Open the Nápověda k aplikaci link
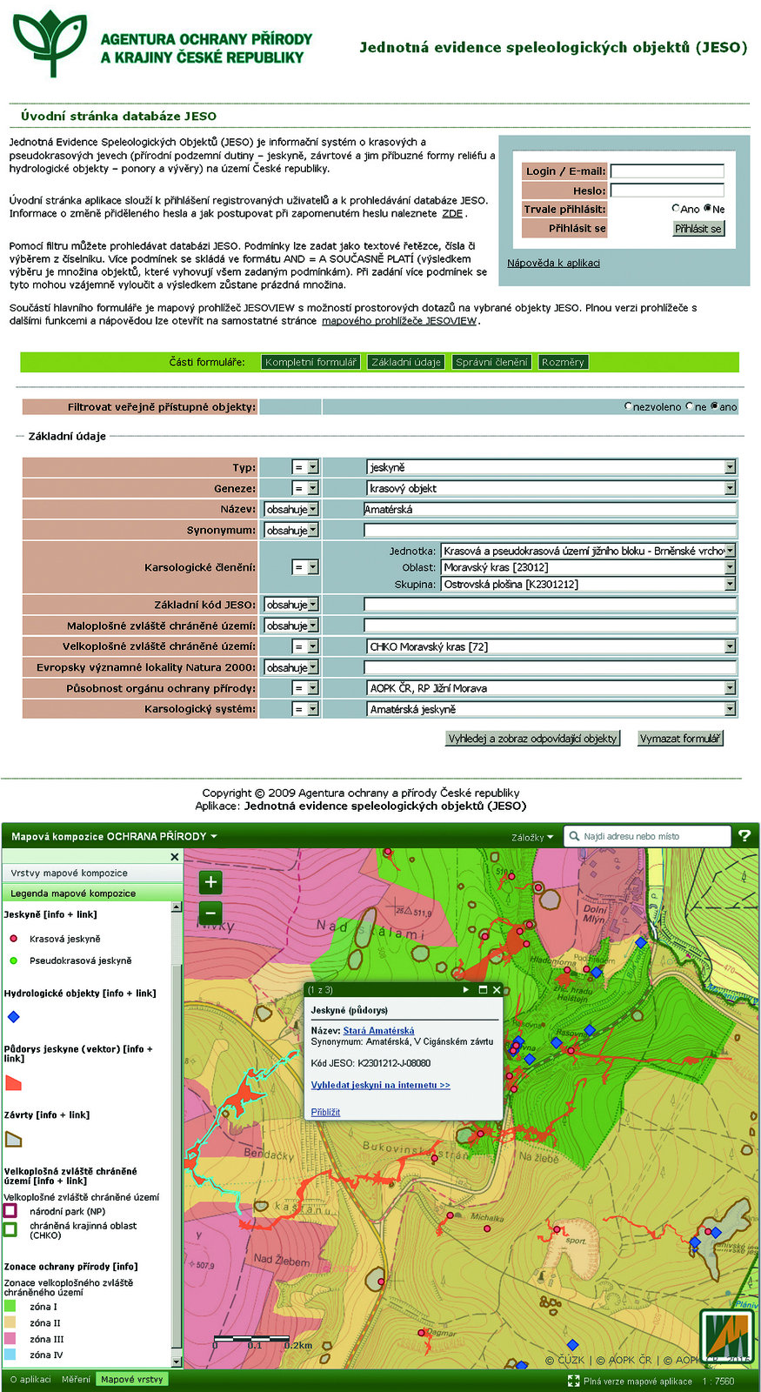The image size is (761, 1392). 553,263
